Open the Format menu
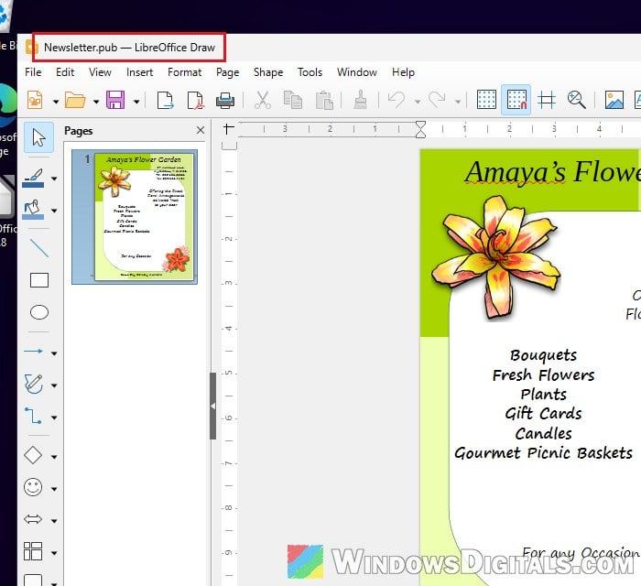This screenshot has height=586, width=641. click(x=184, y=72)
